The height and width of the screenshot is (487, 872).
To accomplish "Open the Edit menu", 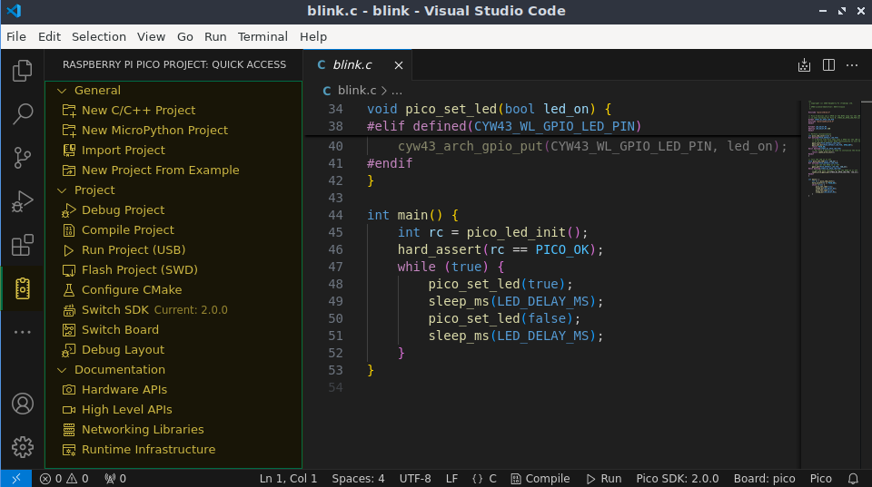I will coord(49,36).
